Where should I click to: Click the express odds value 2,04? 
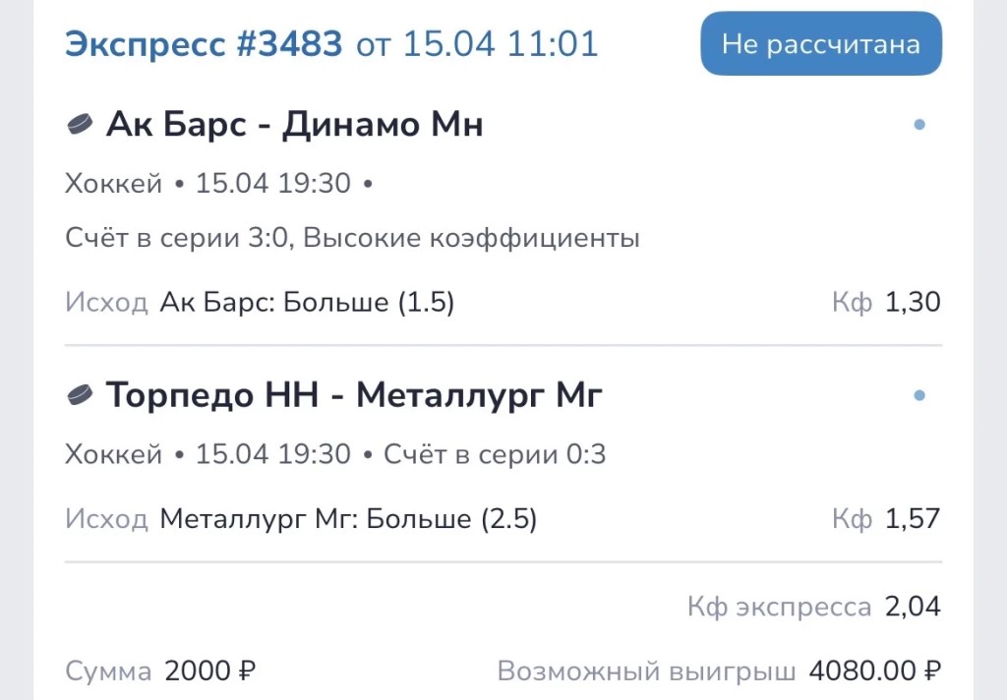point(913,607)
